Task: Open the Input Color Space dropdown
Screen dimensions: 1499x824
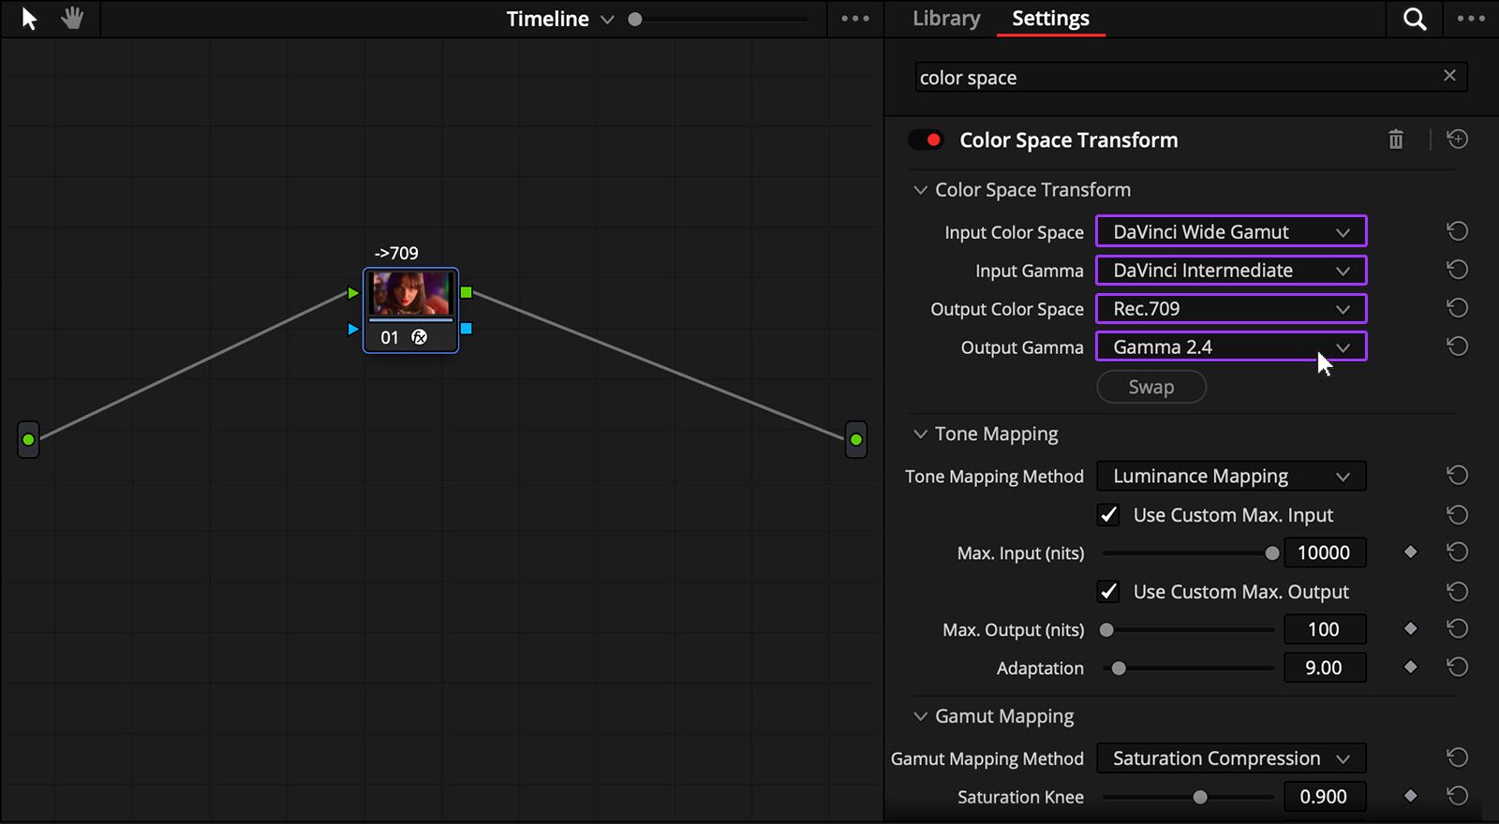Action: pyautogui.click(x=1230, y=231)
